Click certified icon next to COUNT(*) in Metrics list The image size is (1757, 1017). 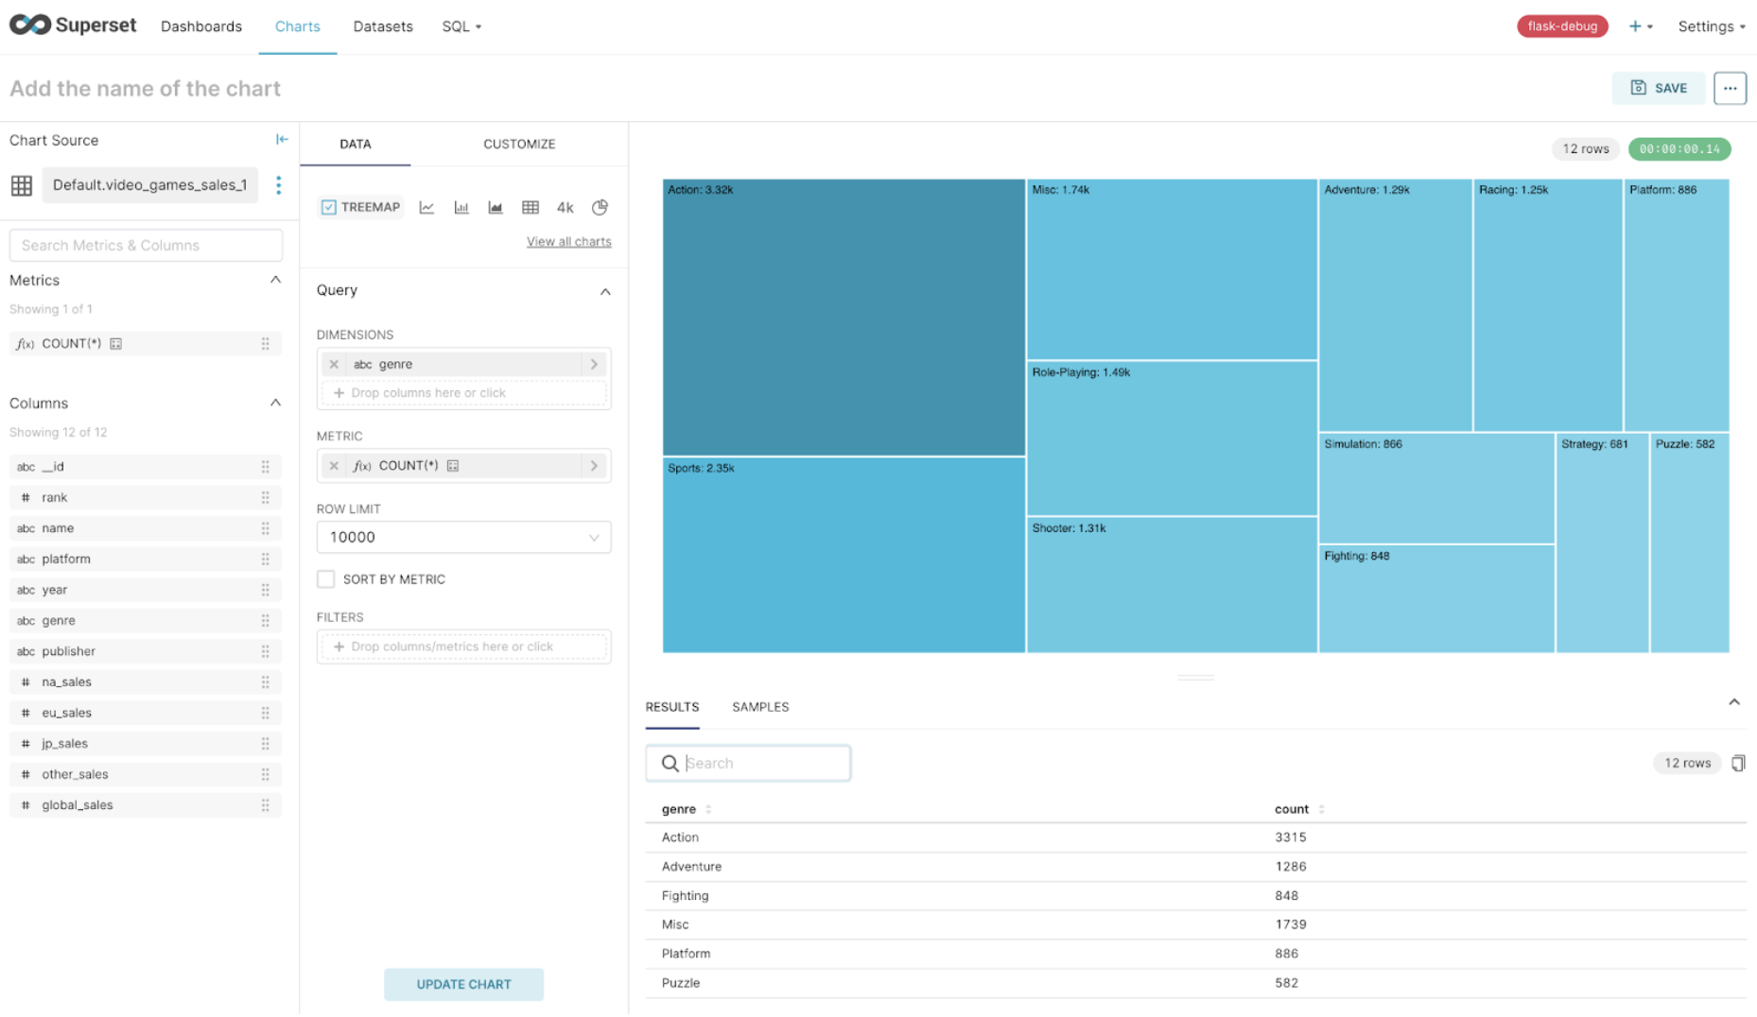point(116,344)
